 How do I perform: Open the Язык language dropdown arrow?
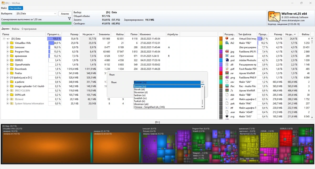tap(202, 82)
